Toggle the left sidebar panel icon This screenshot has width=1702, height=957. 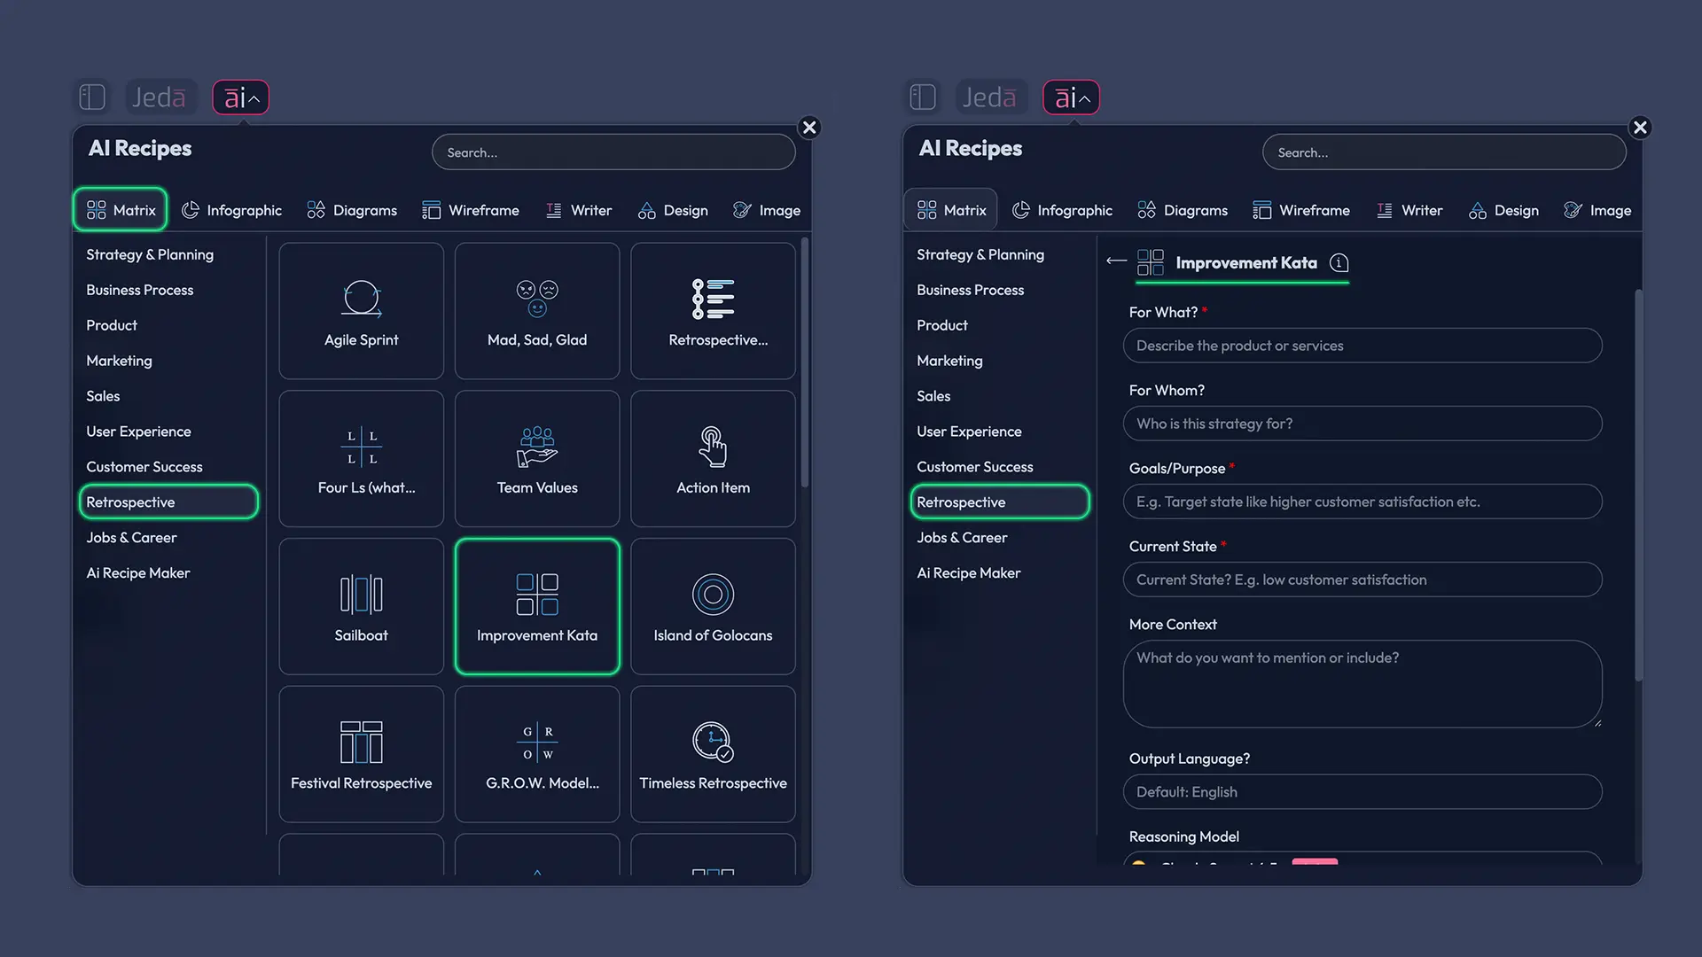pyautogui.click(x=92, y=97)
